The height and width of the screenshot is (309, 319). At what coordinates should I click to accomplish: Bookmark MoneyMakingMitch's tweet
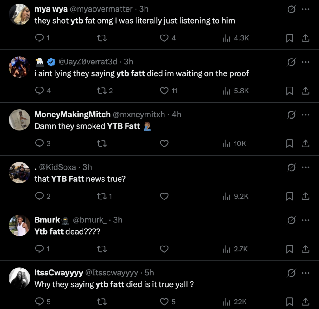289,143
